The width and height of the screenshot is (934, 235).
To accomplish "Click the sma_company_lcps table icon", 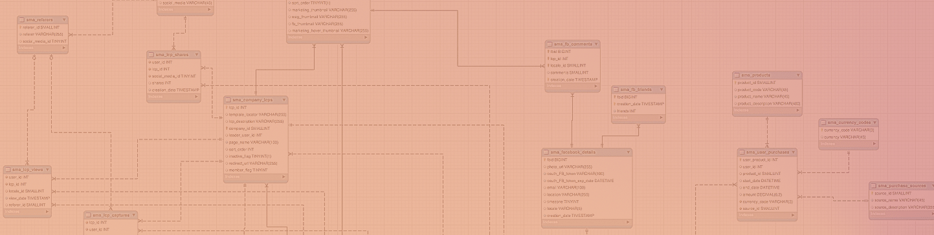I will tap(228, 100).
